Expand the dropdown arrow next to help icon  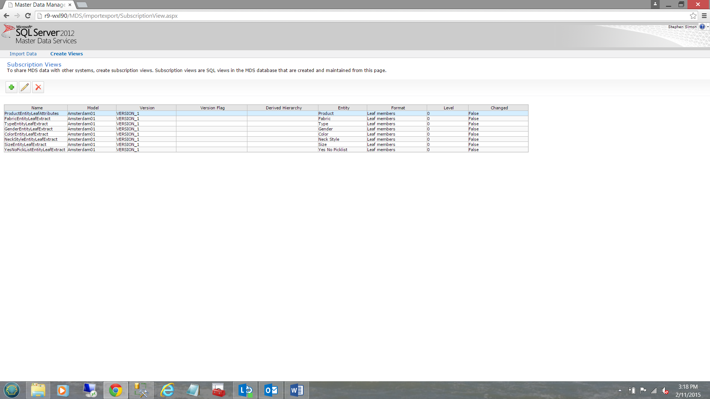pos(708,27)
